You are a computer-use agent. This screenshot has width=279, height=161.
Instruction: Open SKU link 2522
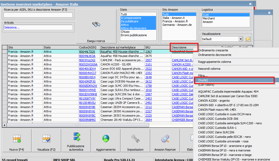point(149,69)
